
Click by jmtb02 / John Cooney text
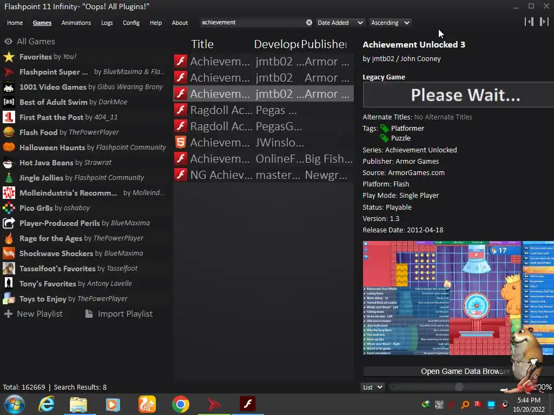point(402,59)
